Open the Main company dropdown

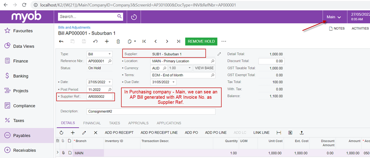click(x=334, y=17)
